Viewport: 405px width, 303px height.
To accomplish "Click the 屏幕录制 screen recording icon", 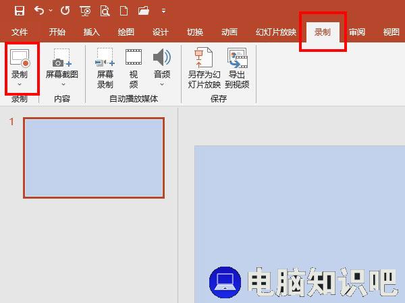I will click(x=105, y=57).
